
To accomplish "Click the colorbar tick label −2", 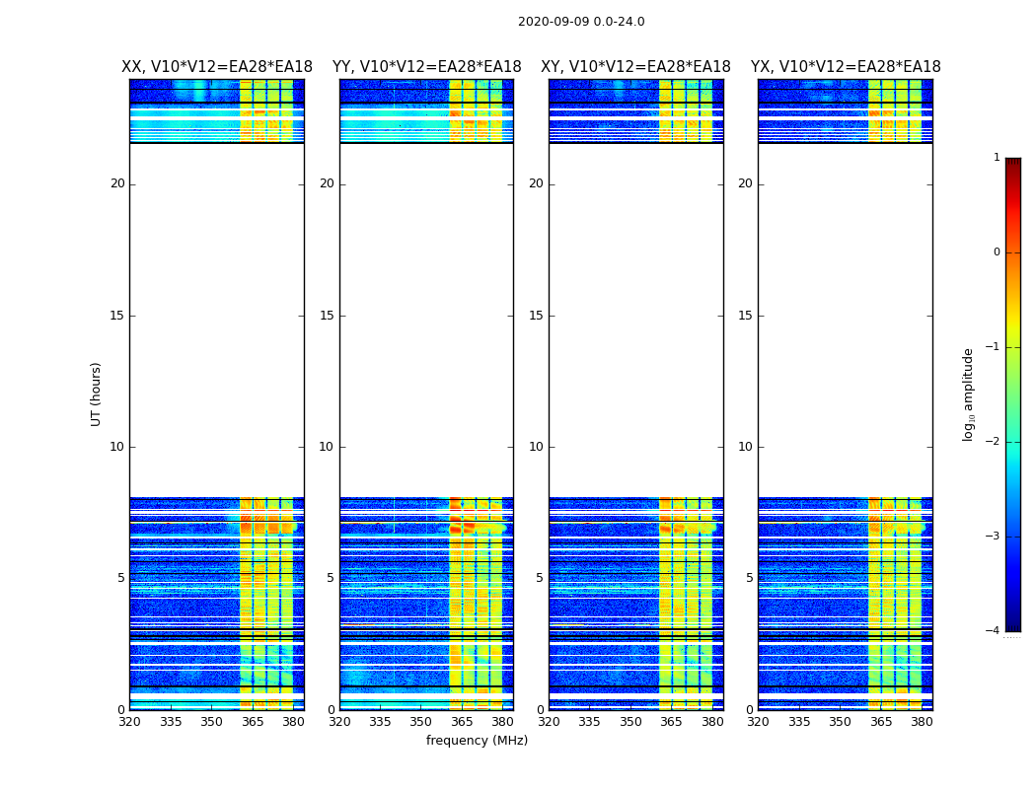I will [x=993, y=441].
